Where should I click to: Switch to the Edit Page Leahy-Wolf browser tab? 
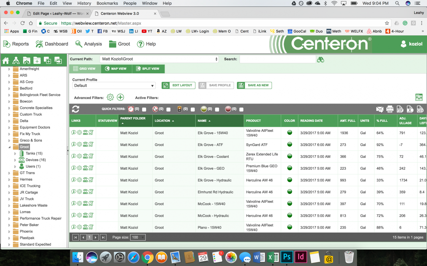pos(58,14)
